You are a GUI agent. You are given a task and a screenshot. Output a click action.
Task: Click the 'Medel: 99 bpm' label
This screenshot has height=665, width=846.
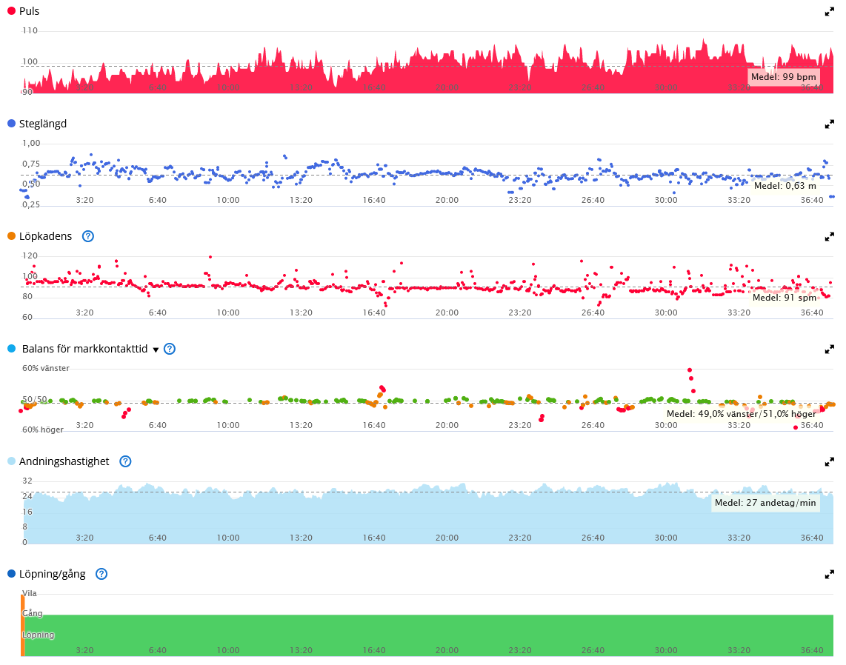pyautogui.click(x=784, y=76)
